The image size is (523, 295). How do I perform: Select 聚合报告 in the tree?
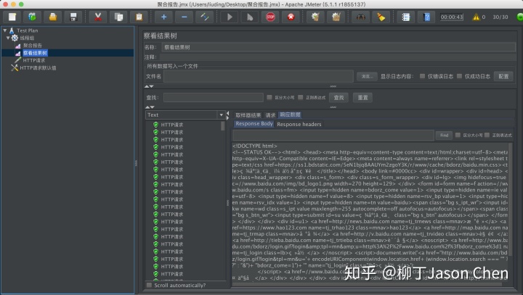(33, 45)
